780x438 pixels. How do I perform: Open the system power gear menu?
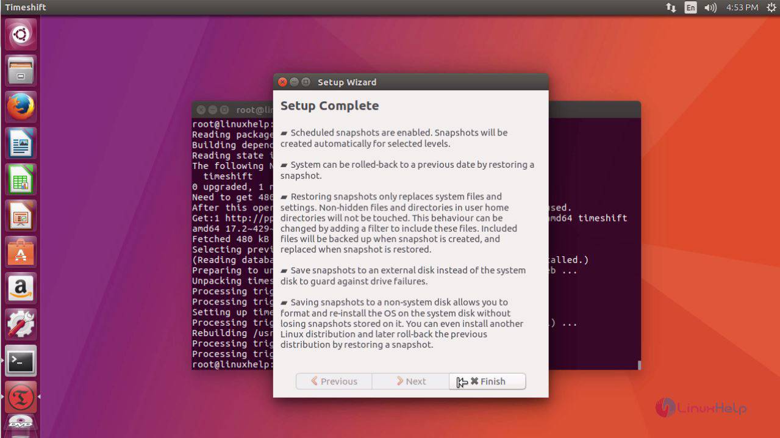coord(771,7)
